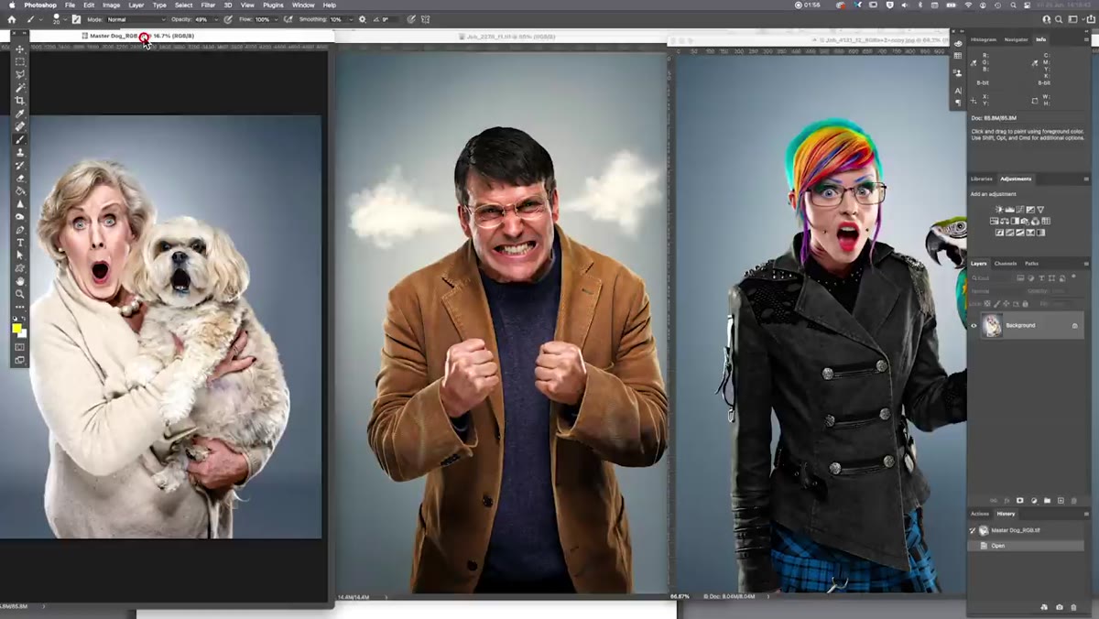Open the blend Mode dropdown set to Normal
This screenshot has height=619, width=1099.
pyautogui.click(x=136, y=19)
